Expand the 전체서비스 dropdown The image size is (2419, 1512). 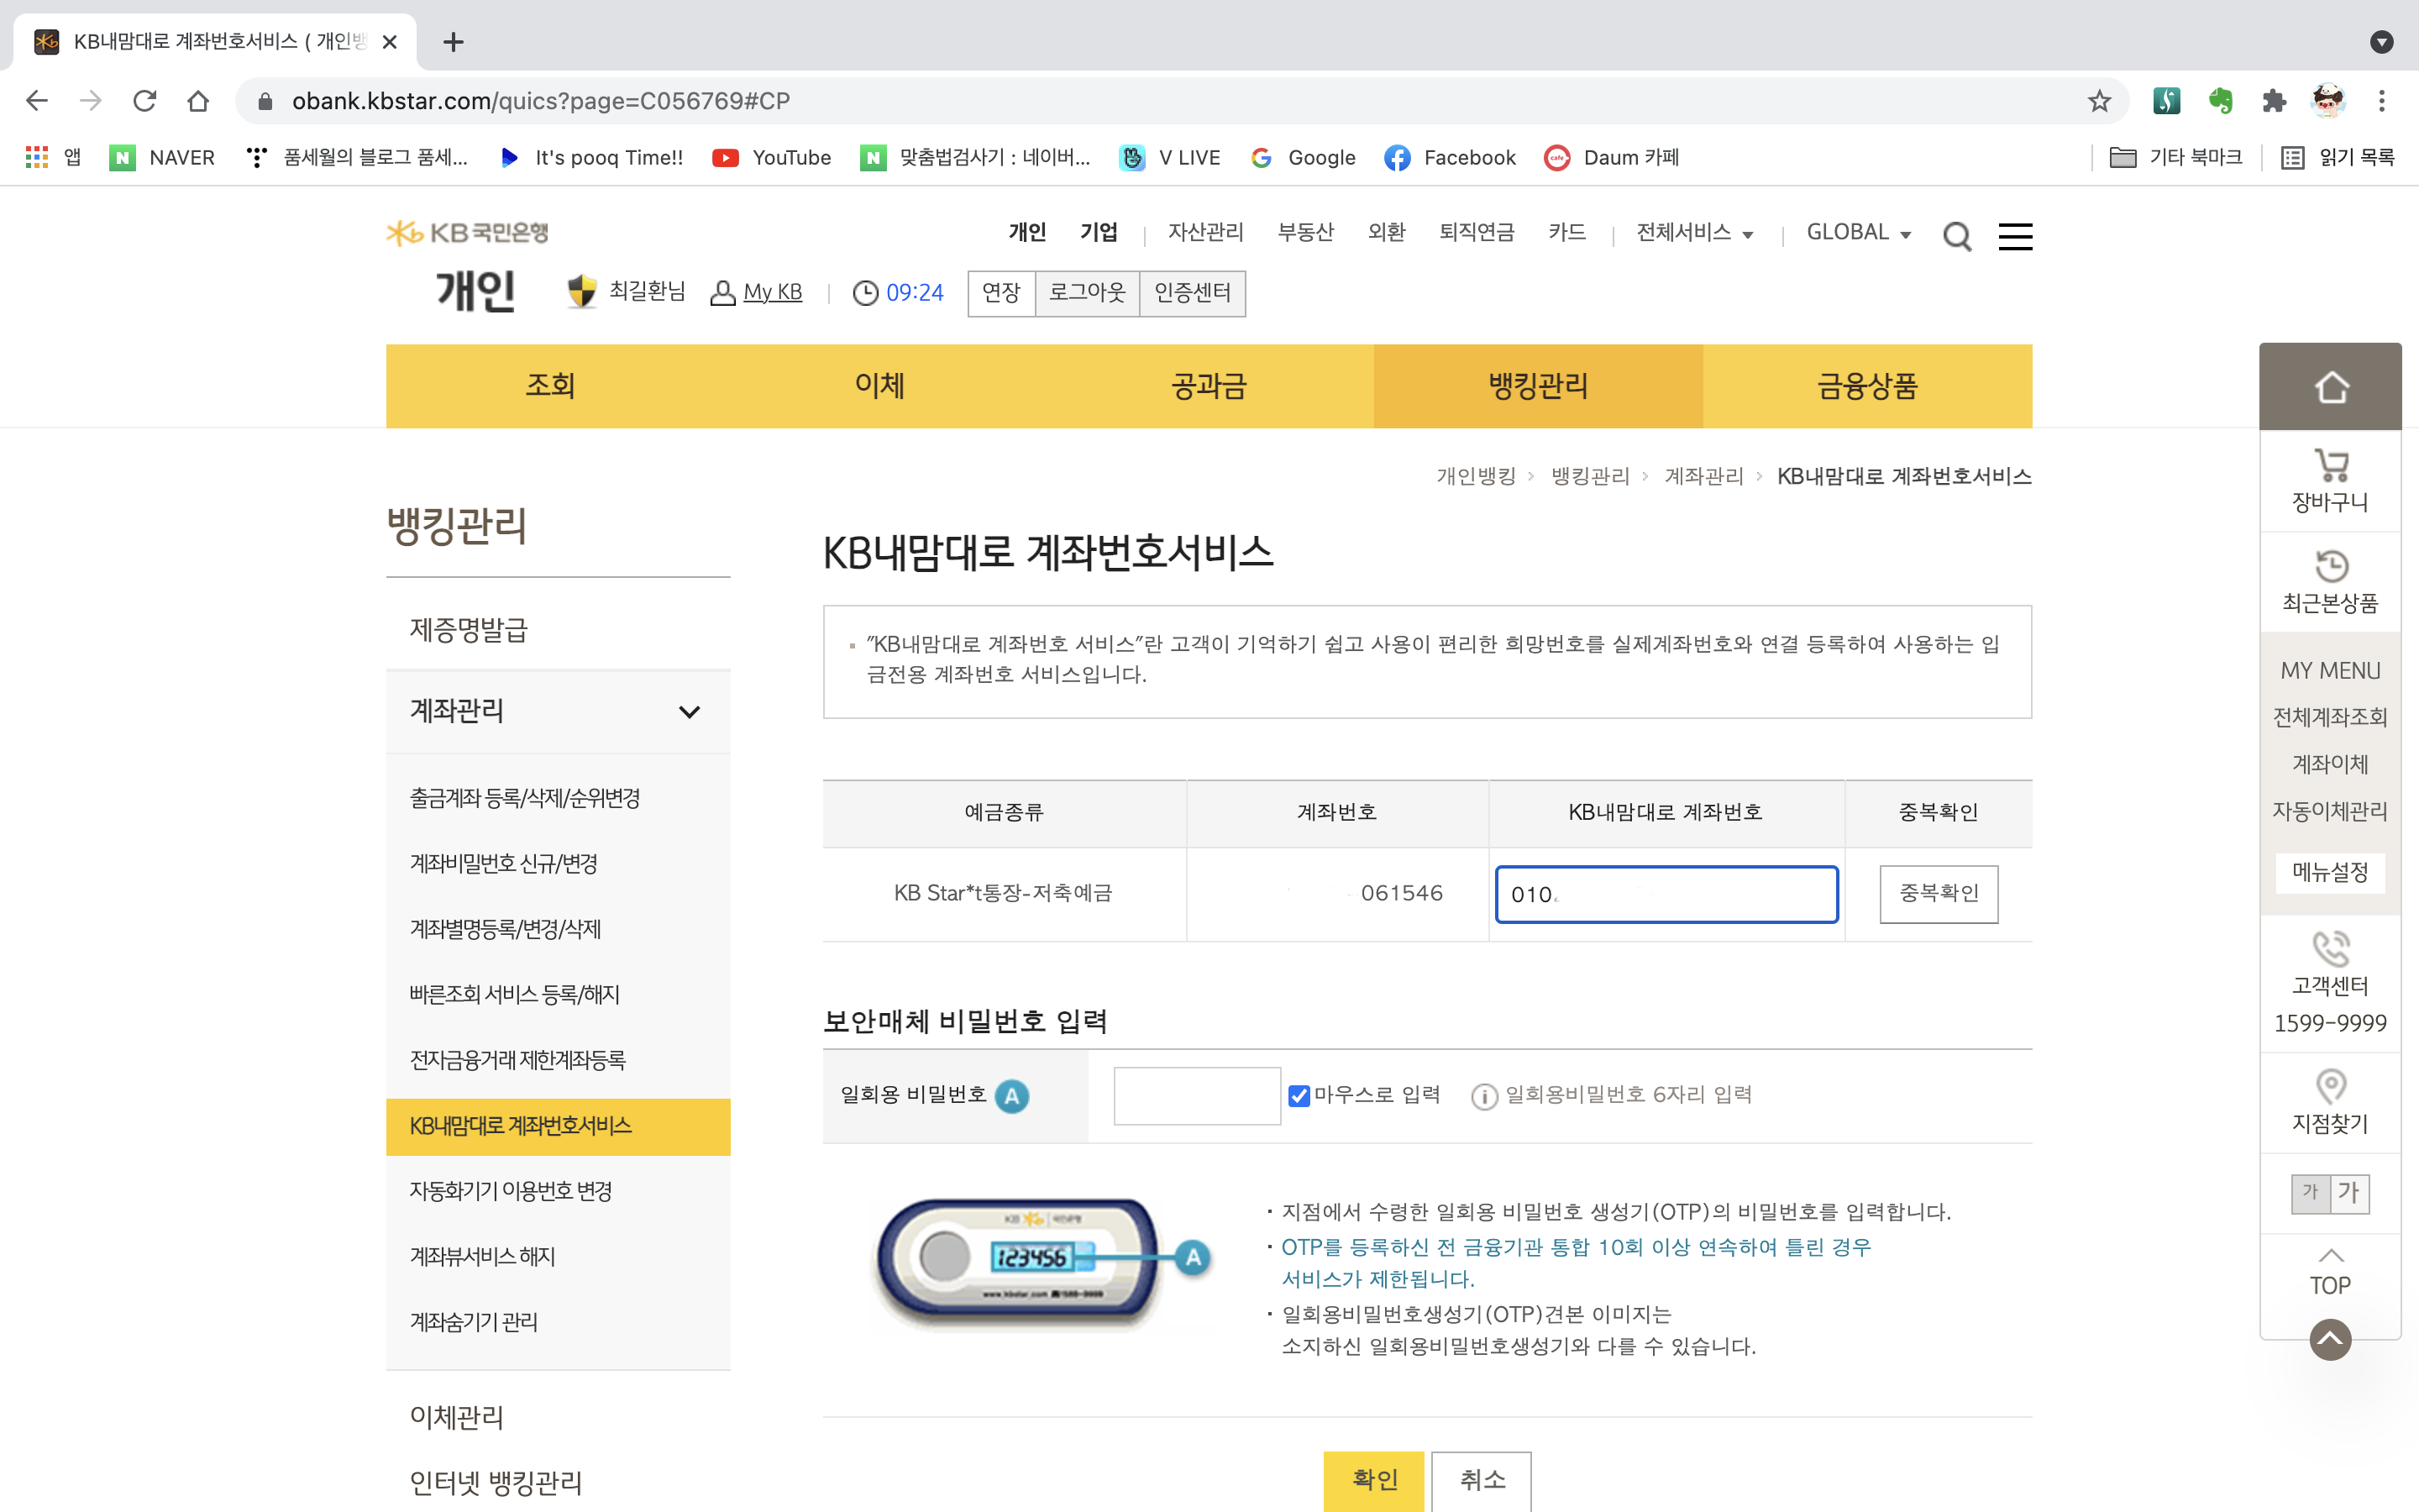coord(1694,233)
